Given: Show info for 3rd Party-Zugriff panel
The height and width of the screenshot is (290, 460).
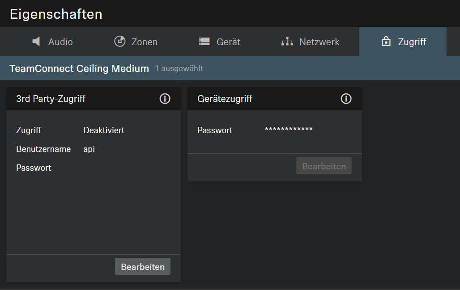Looking at the screenshot, I should coord(165,99).
